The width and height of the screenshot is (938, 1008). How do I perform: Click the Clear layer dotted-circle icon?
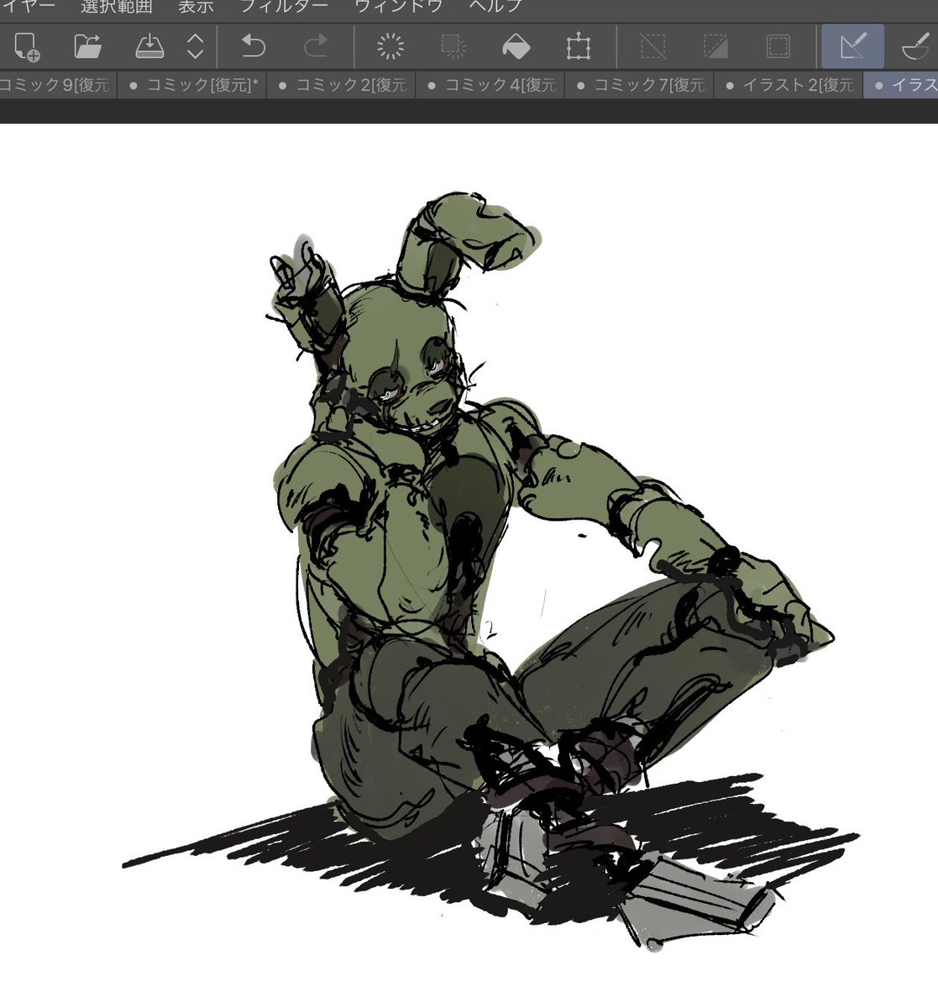coord(390,46)
